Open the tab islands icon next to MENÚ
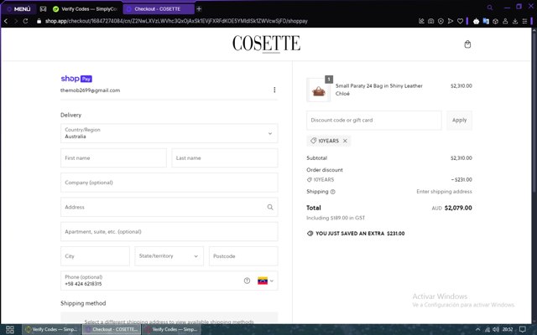The height and width of the screenshot is (335, 537). point(43,9)
